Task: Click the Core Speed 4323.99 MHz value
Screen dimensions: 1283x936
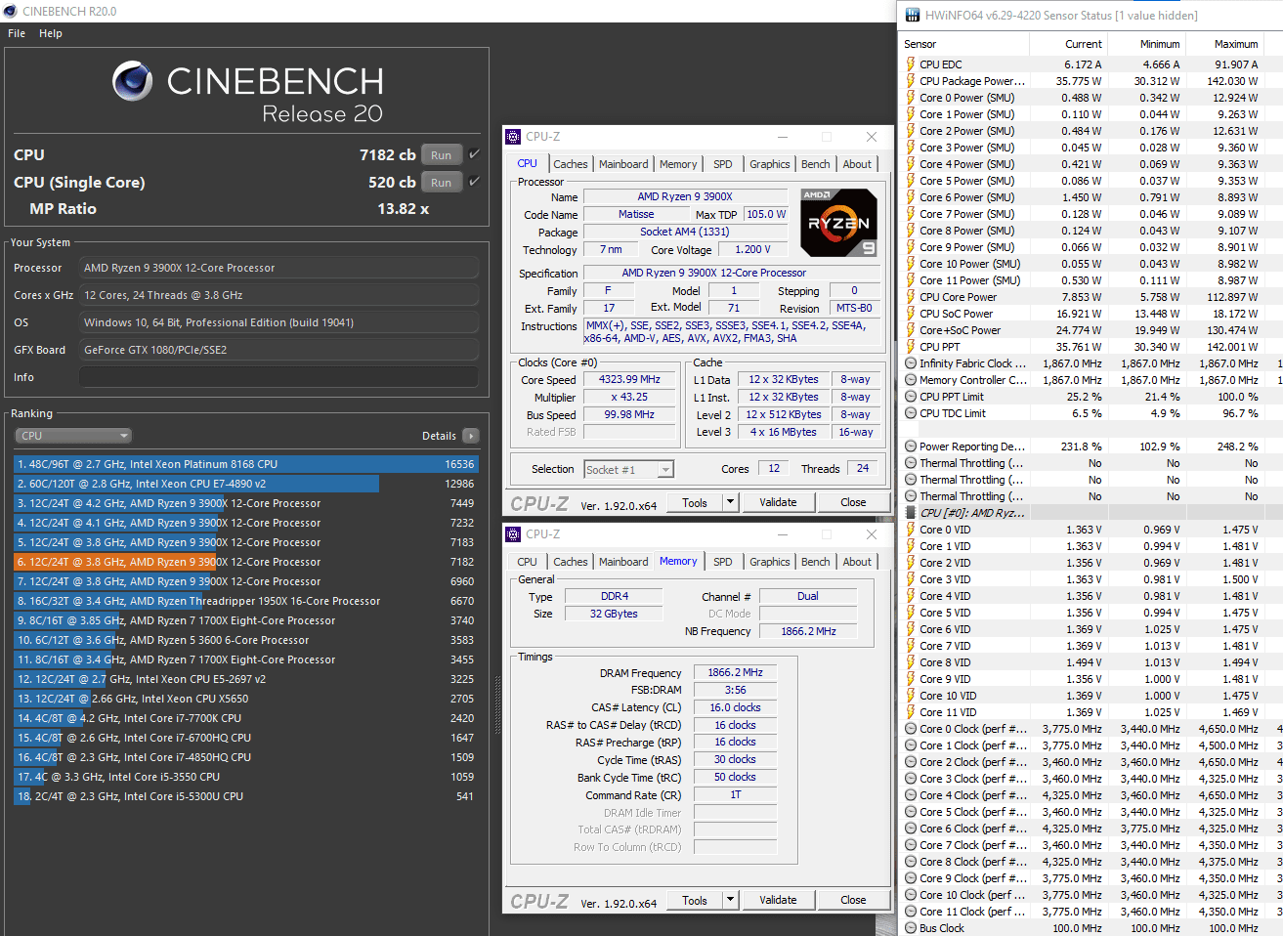Action: pos(629,379)
